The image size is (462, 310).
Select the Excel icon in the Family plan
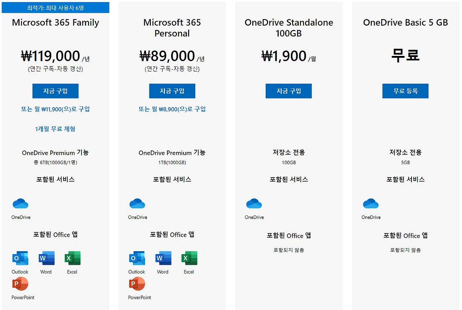pyautogui.click(x=72, y=258)
